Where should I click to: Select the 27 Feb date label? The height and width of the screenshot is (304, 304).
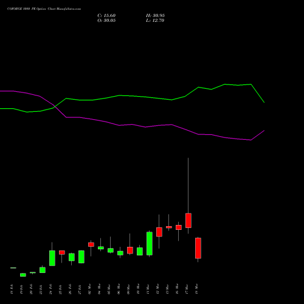tap(80, 289)
